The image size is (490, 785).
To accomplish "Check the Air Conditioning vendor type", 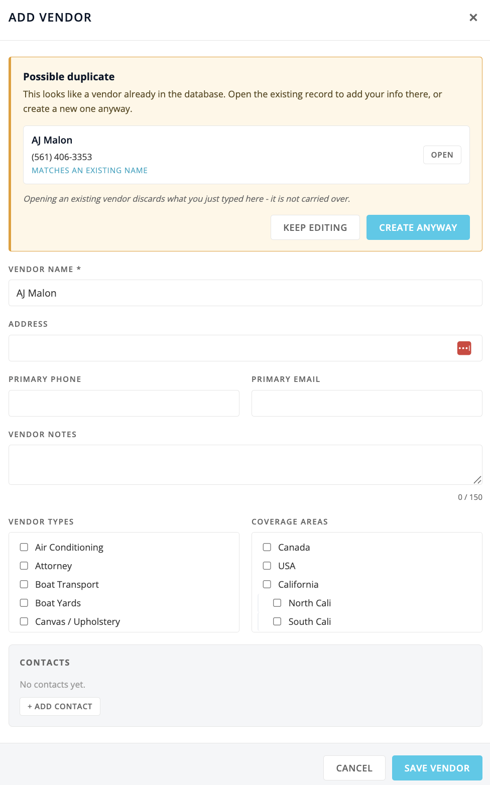I will pyautogui.click(x=24, y=547).
